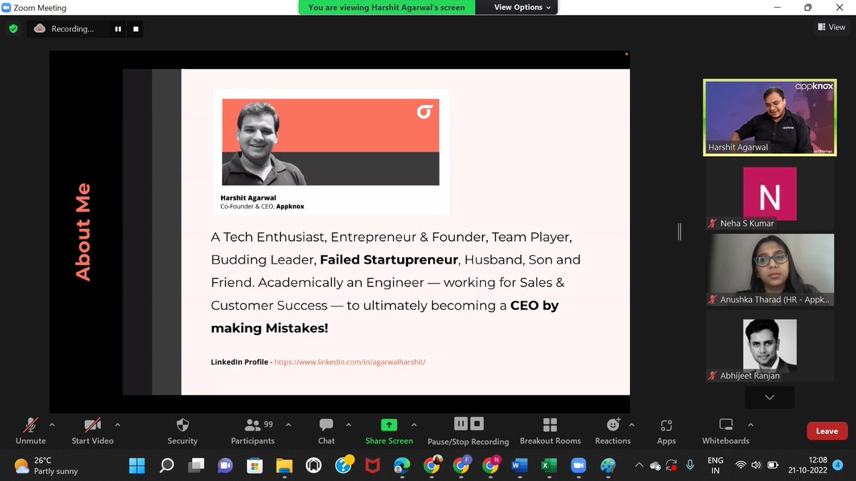Open McAfee from the taskbar
Image resolution: width=856 pixels, height=481 pixels.
point(372,465)
